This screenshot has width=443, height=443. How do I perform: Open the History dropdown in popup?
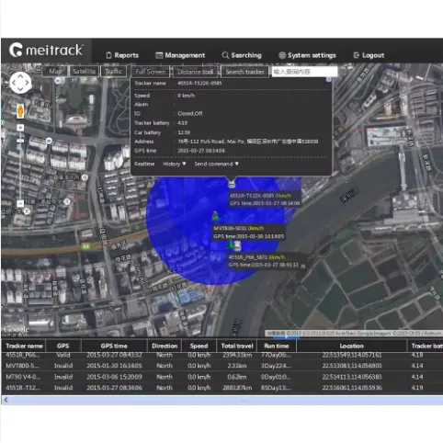[x=175, y=164]
